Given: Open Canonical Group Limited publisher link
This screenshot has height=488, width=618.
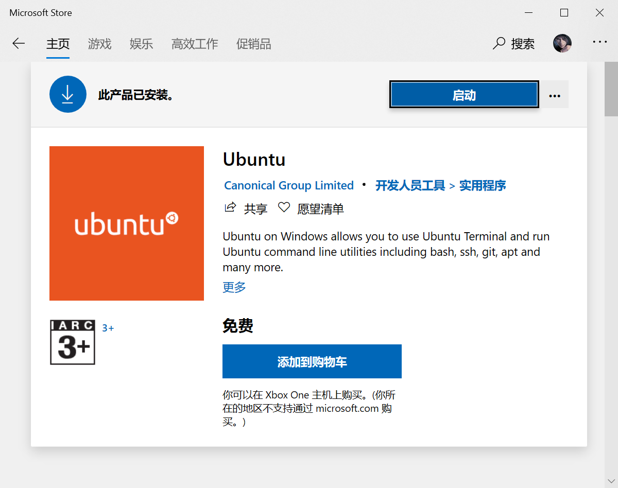Looking at the screenshot, I should [x=289, y=185].
